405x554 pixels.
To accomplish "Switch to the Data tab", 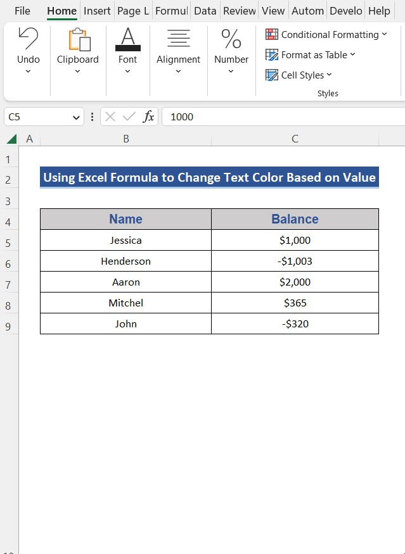I will 205,11.
